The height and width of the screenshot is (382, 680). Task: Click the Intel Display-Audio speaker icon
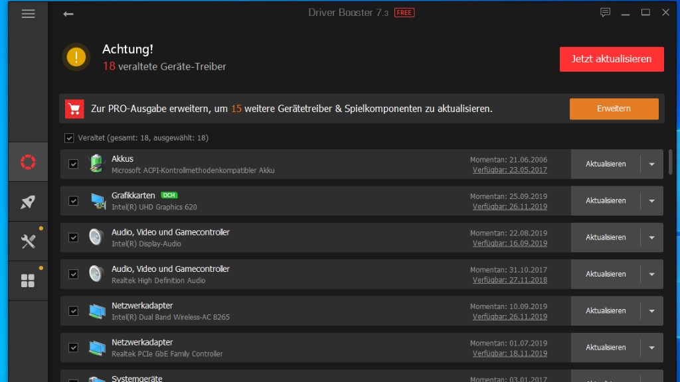[x=96, y=237]
